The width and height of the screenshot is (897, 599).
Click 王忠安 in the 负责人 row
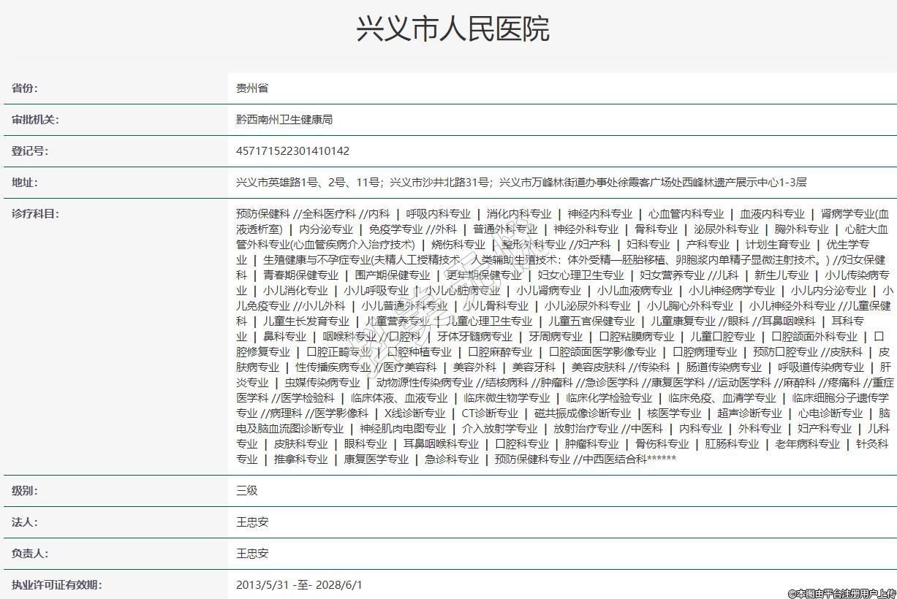(252, 554)
